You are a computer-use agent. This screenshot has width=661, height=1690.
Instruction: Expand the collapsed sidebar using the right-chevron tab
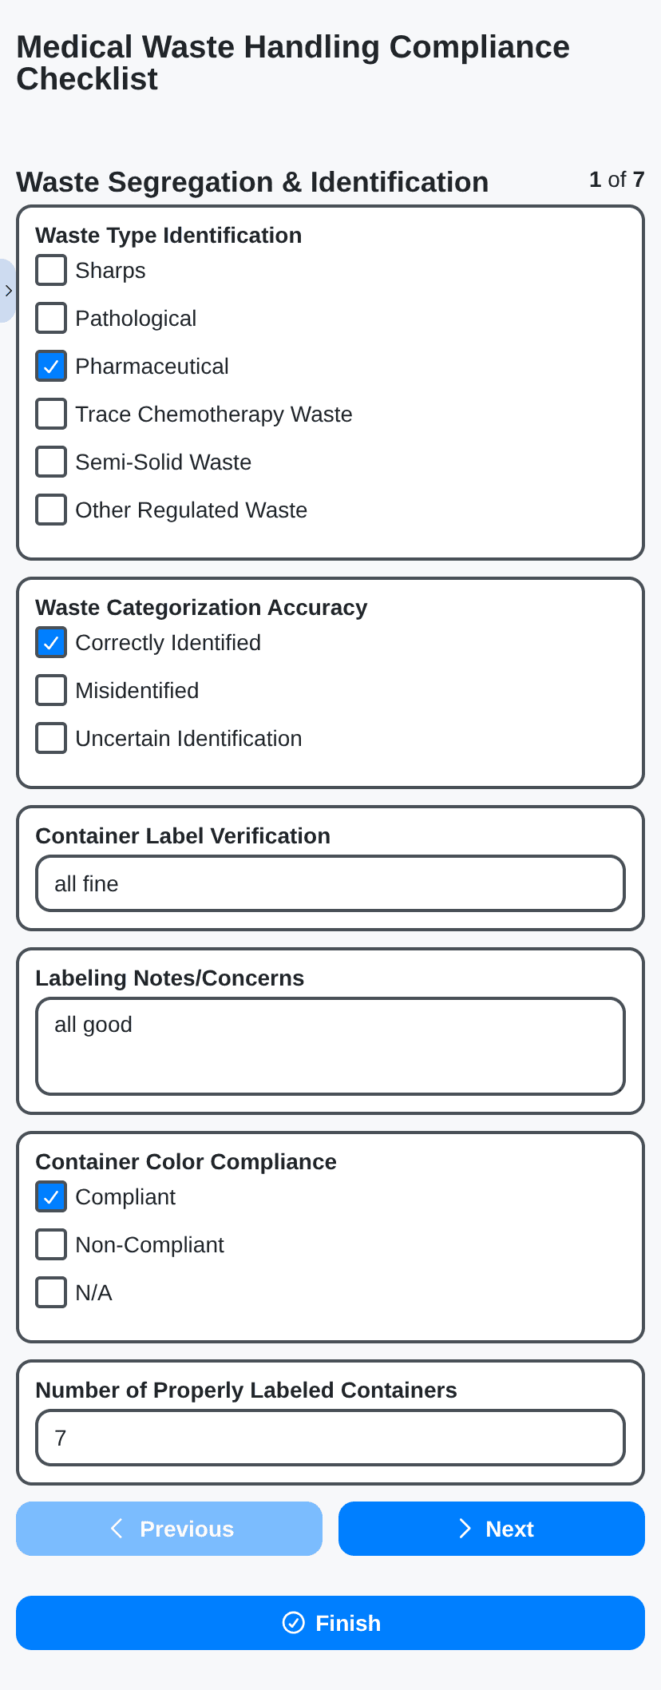point(9,291)
